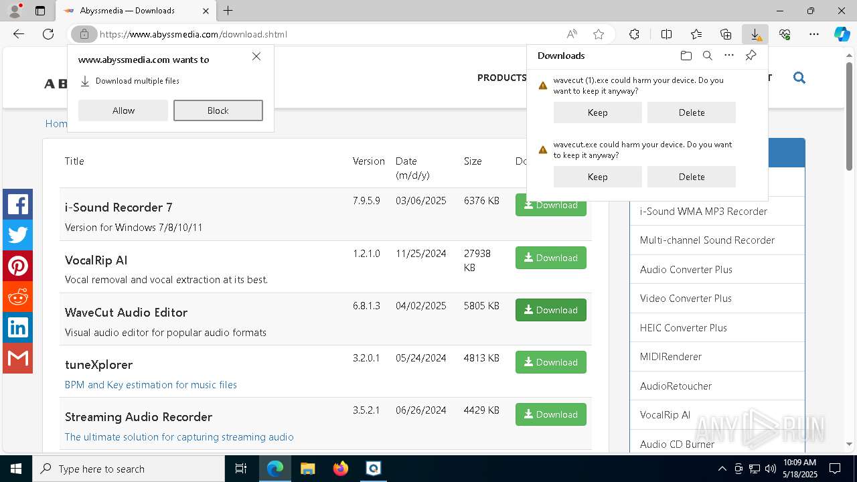Open File Explorer from taskbar
This screenshot has width=857, height=482.
[307, 469]
